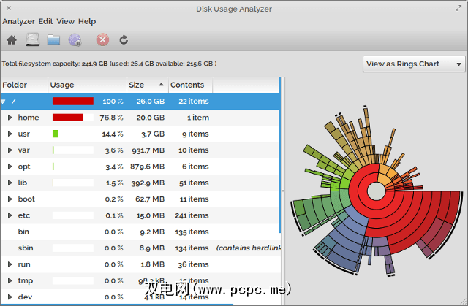
Task: Sort by the Size column header
Action: coord(147,85)
